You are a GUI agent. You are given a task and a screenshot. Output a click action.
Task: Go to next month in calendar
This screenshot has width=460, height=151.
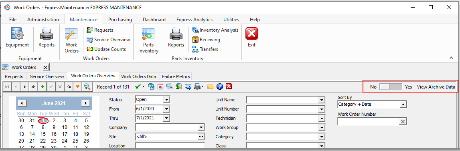(85, 103)
